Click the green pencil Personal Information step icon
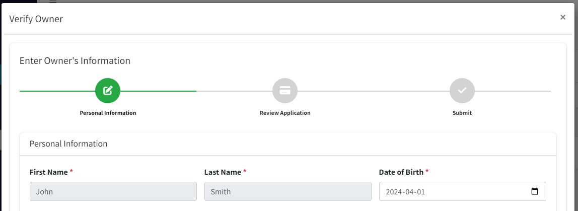 click(x=108, y=91)
